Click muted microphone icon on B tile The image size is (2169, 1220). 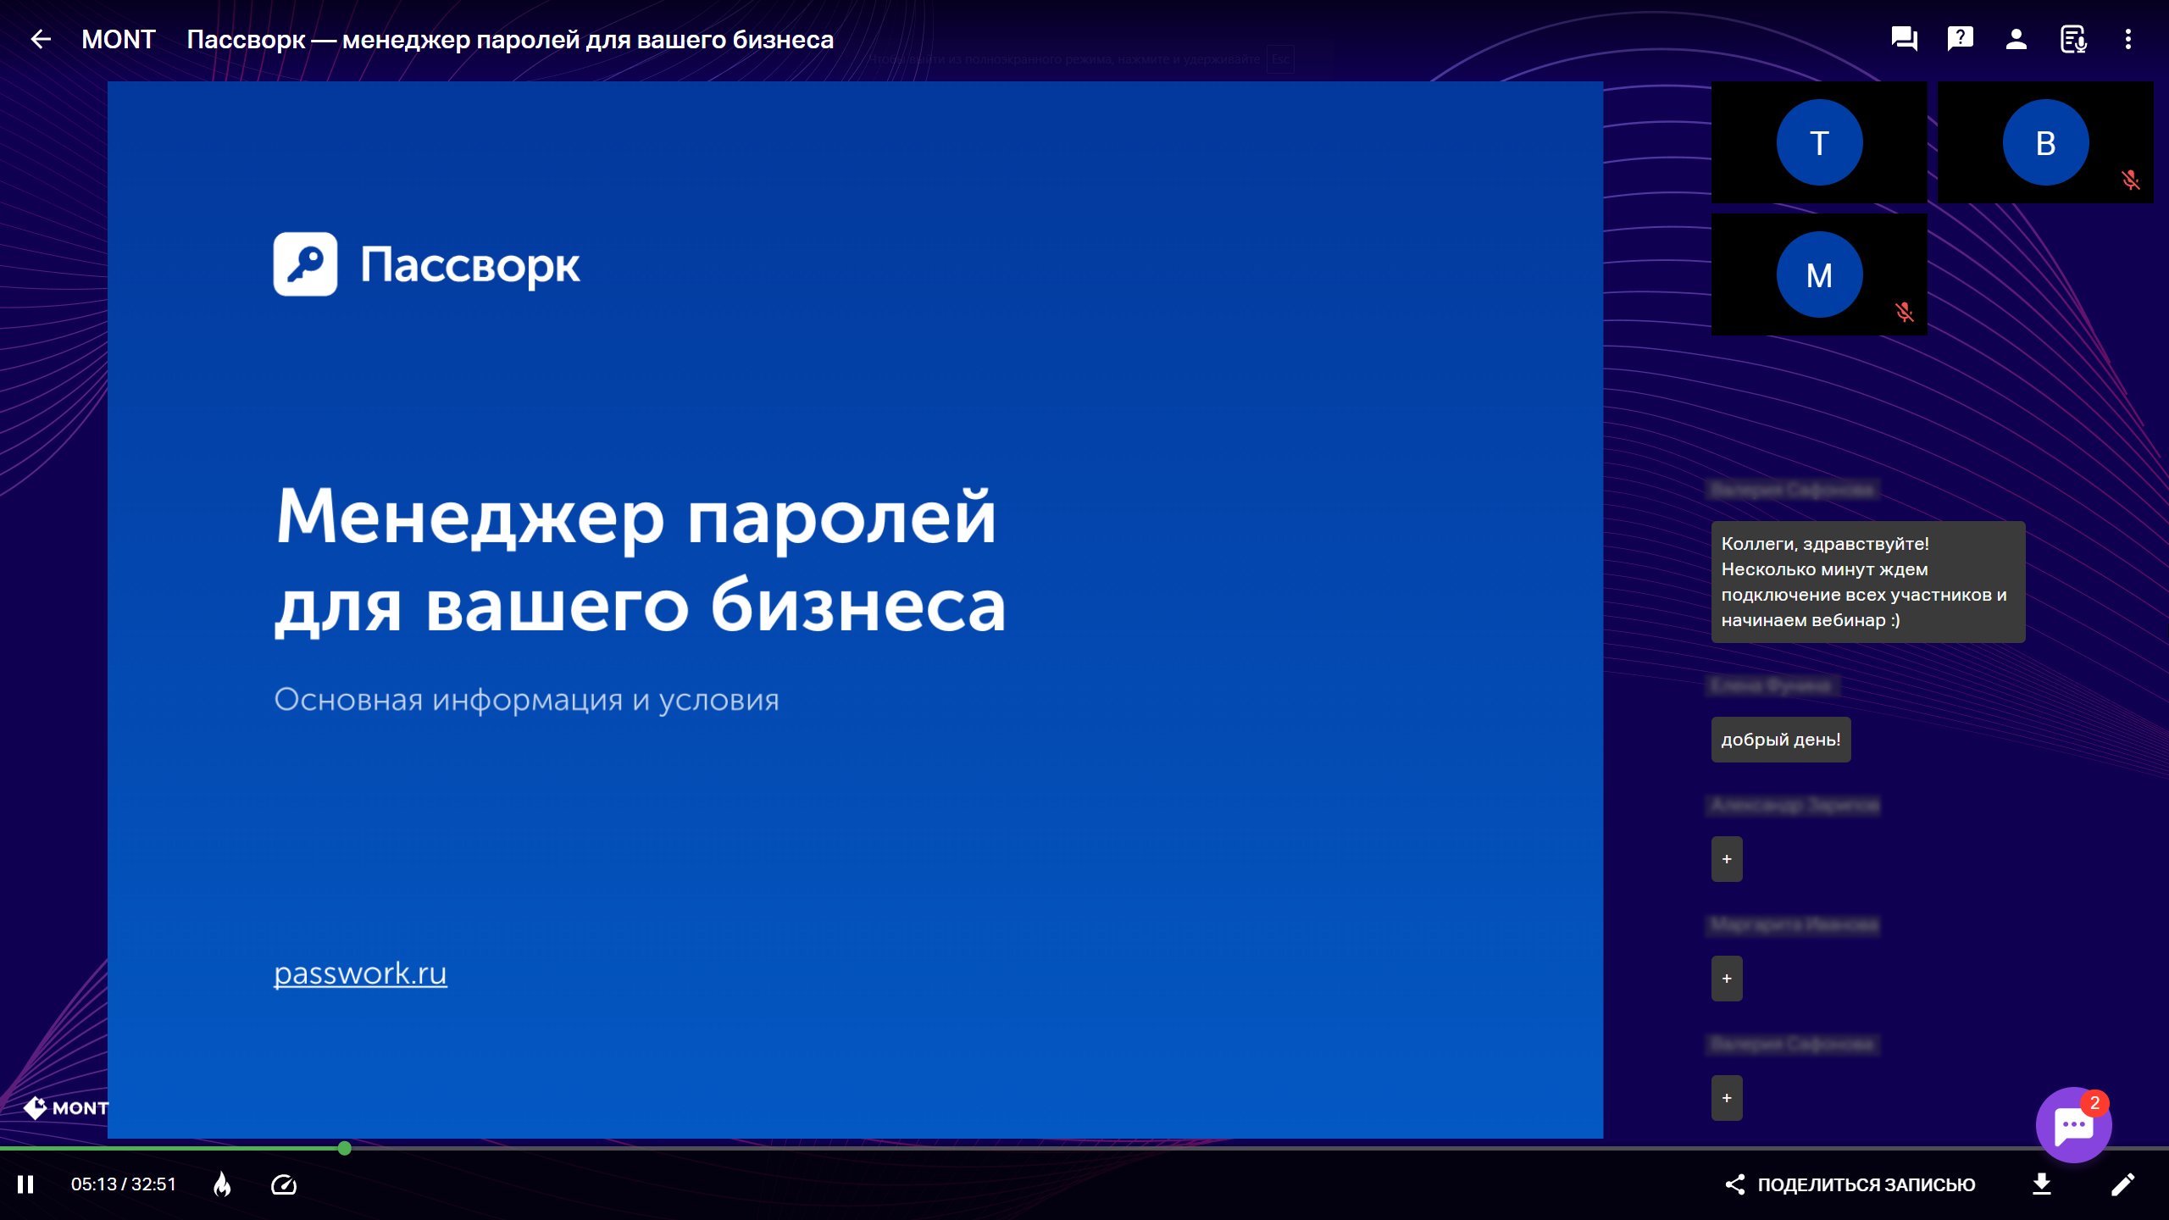[2131, 180]
